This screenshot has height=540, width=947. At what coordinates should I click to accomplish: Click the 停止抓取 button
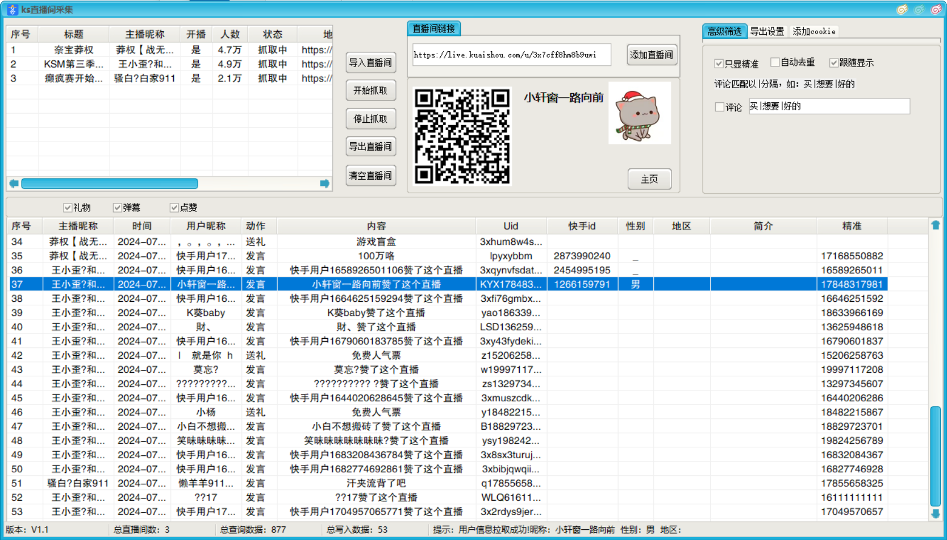tap(370, 119)
